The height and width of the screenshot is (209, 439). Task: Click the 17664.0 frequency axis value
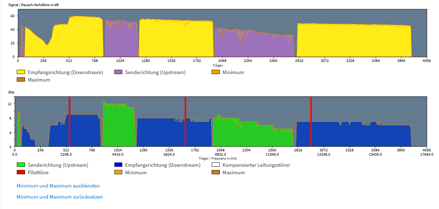point(426,155)
